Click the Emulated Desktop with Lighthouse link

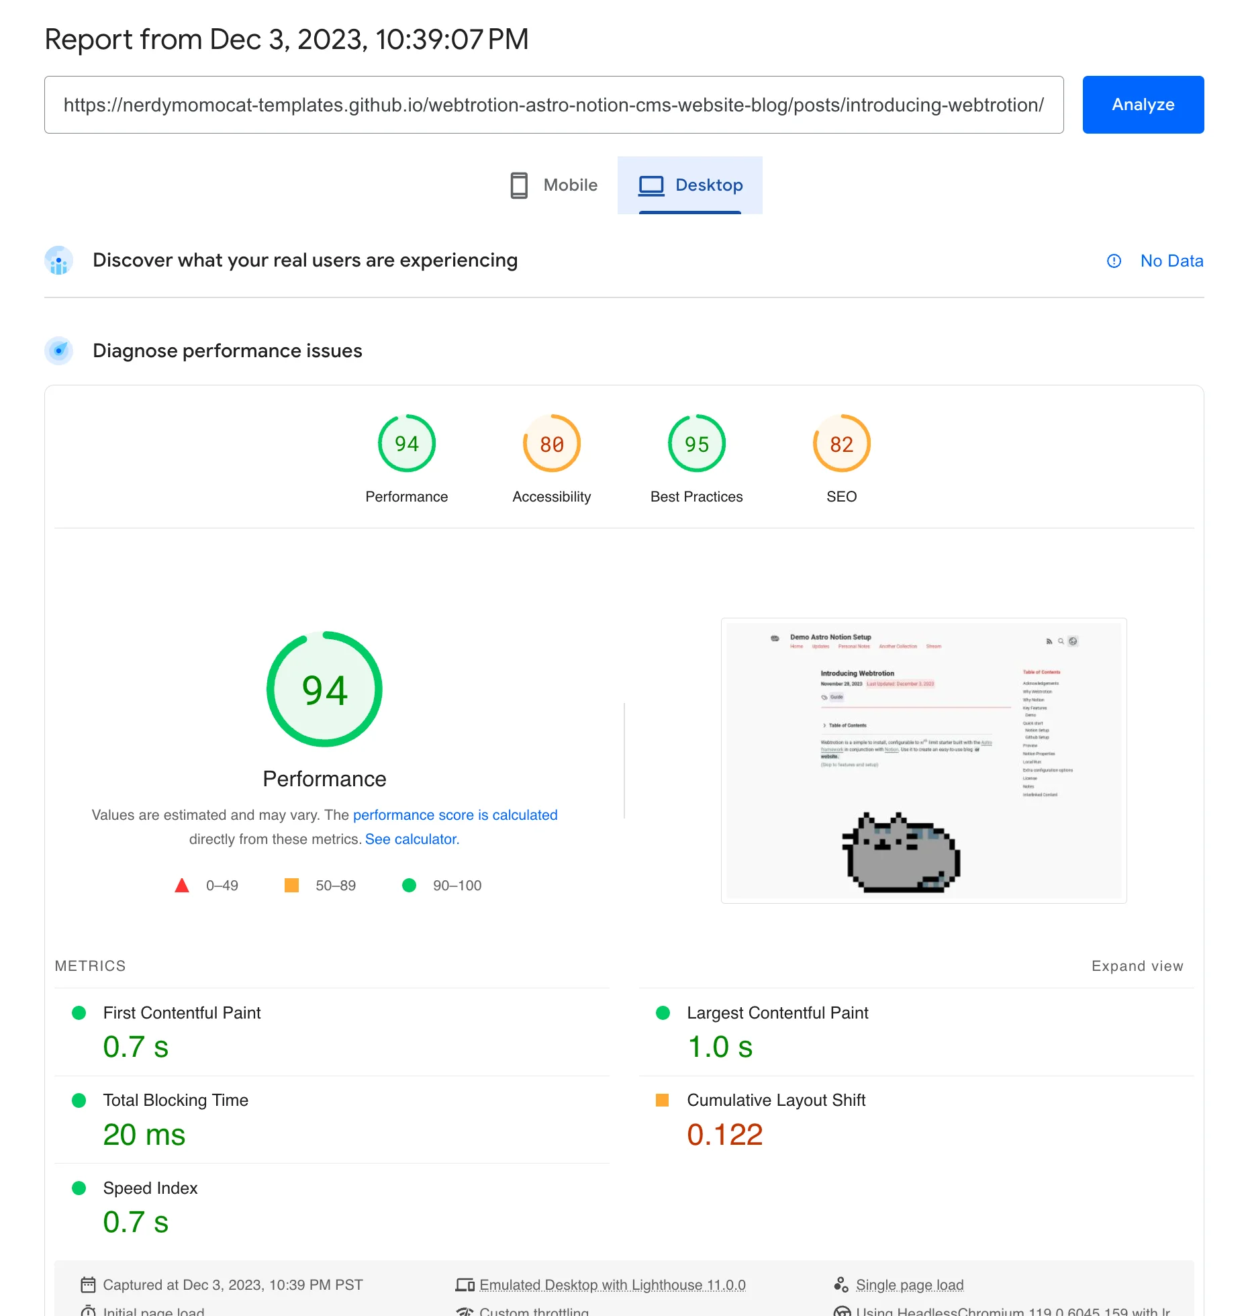612,1285
